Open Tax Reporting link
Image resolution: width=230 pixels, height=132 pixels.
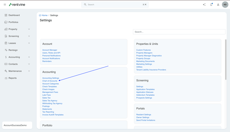click(x=48, y=112)
